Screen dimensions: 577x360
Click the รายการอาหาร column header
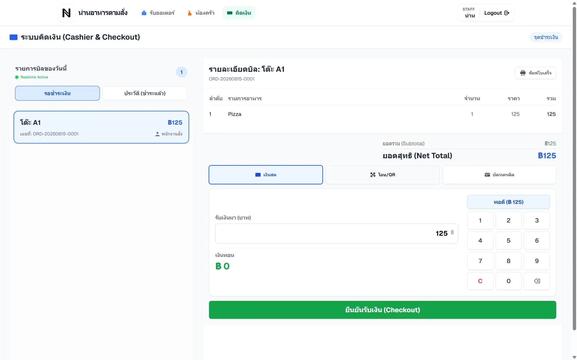click(x=245, y=98)
